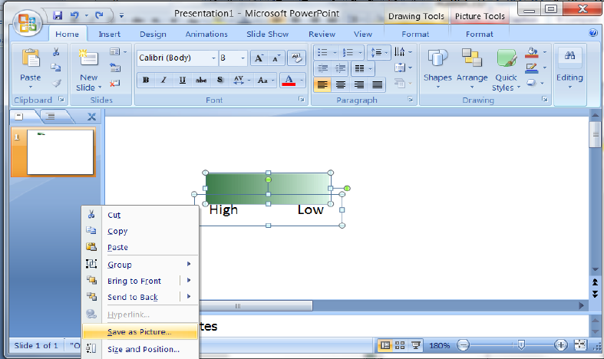This screenshot has height=359, width=604.
Task: Select slide 1 thumbnail
Action: pyautogui.click(x=60, y=152)
